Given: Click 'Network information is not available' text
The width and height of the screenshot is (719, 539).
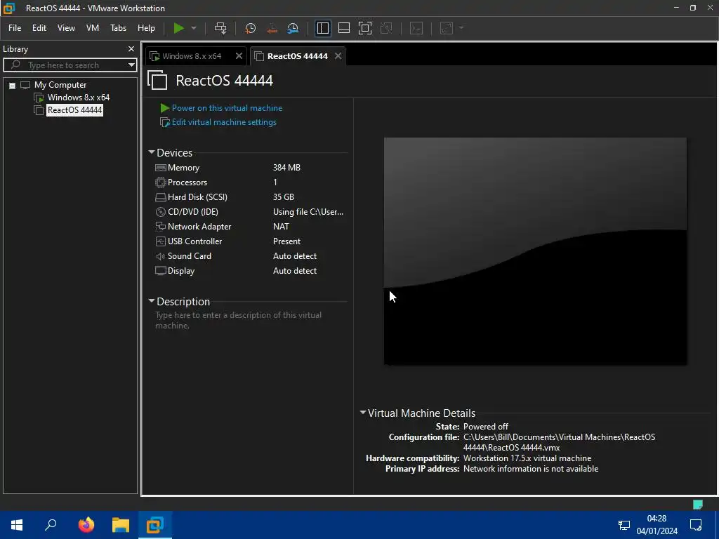Looking at the screenshot, I should [x=531, y=469].
